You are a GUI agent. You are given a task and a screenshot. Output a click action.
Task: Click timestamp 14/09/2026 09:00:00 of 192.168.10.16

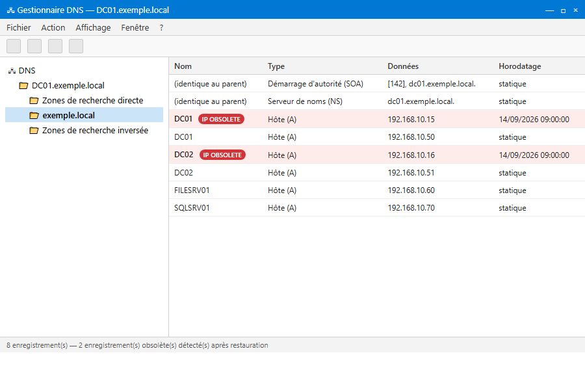click(534, 155)
